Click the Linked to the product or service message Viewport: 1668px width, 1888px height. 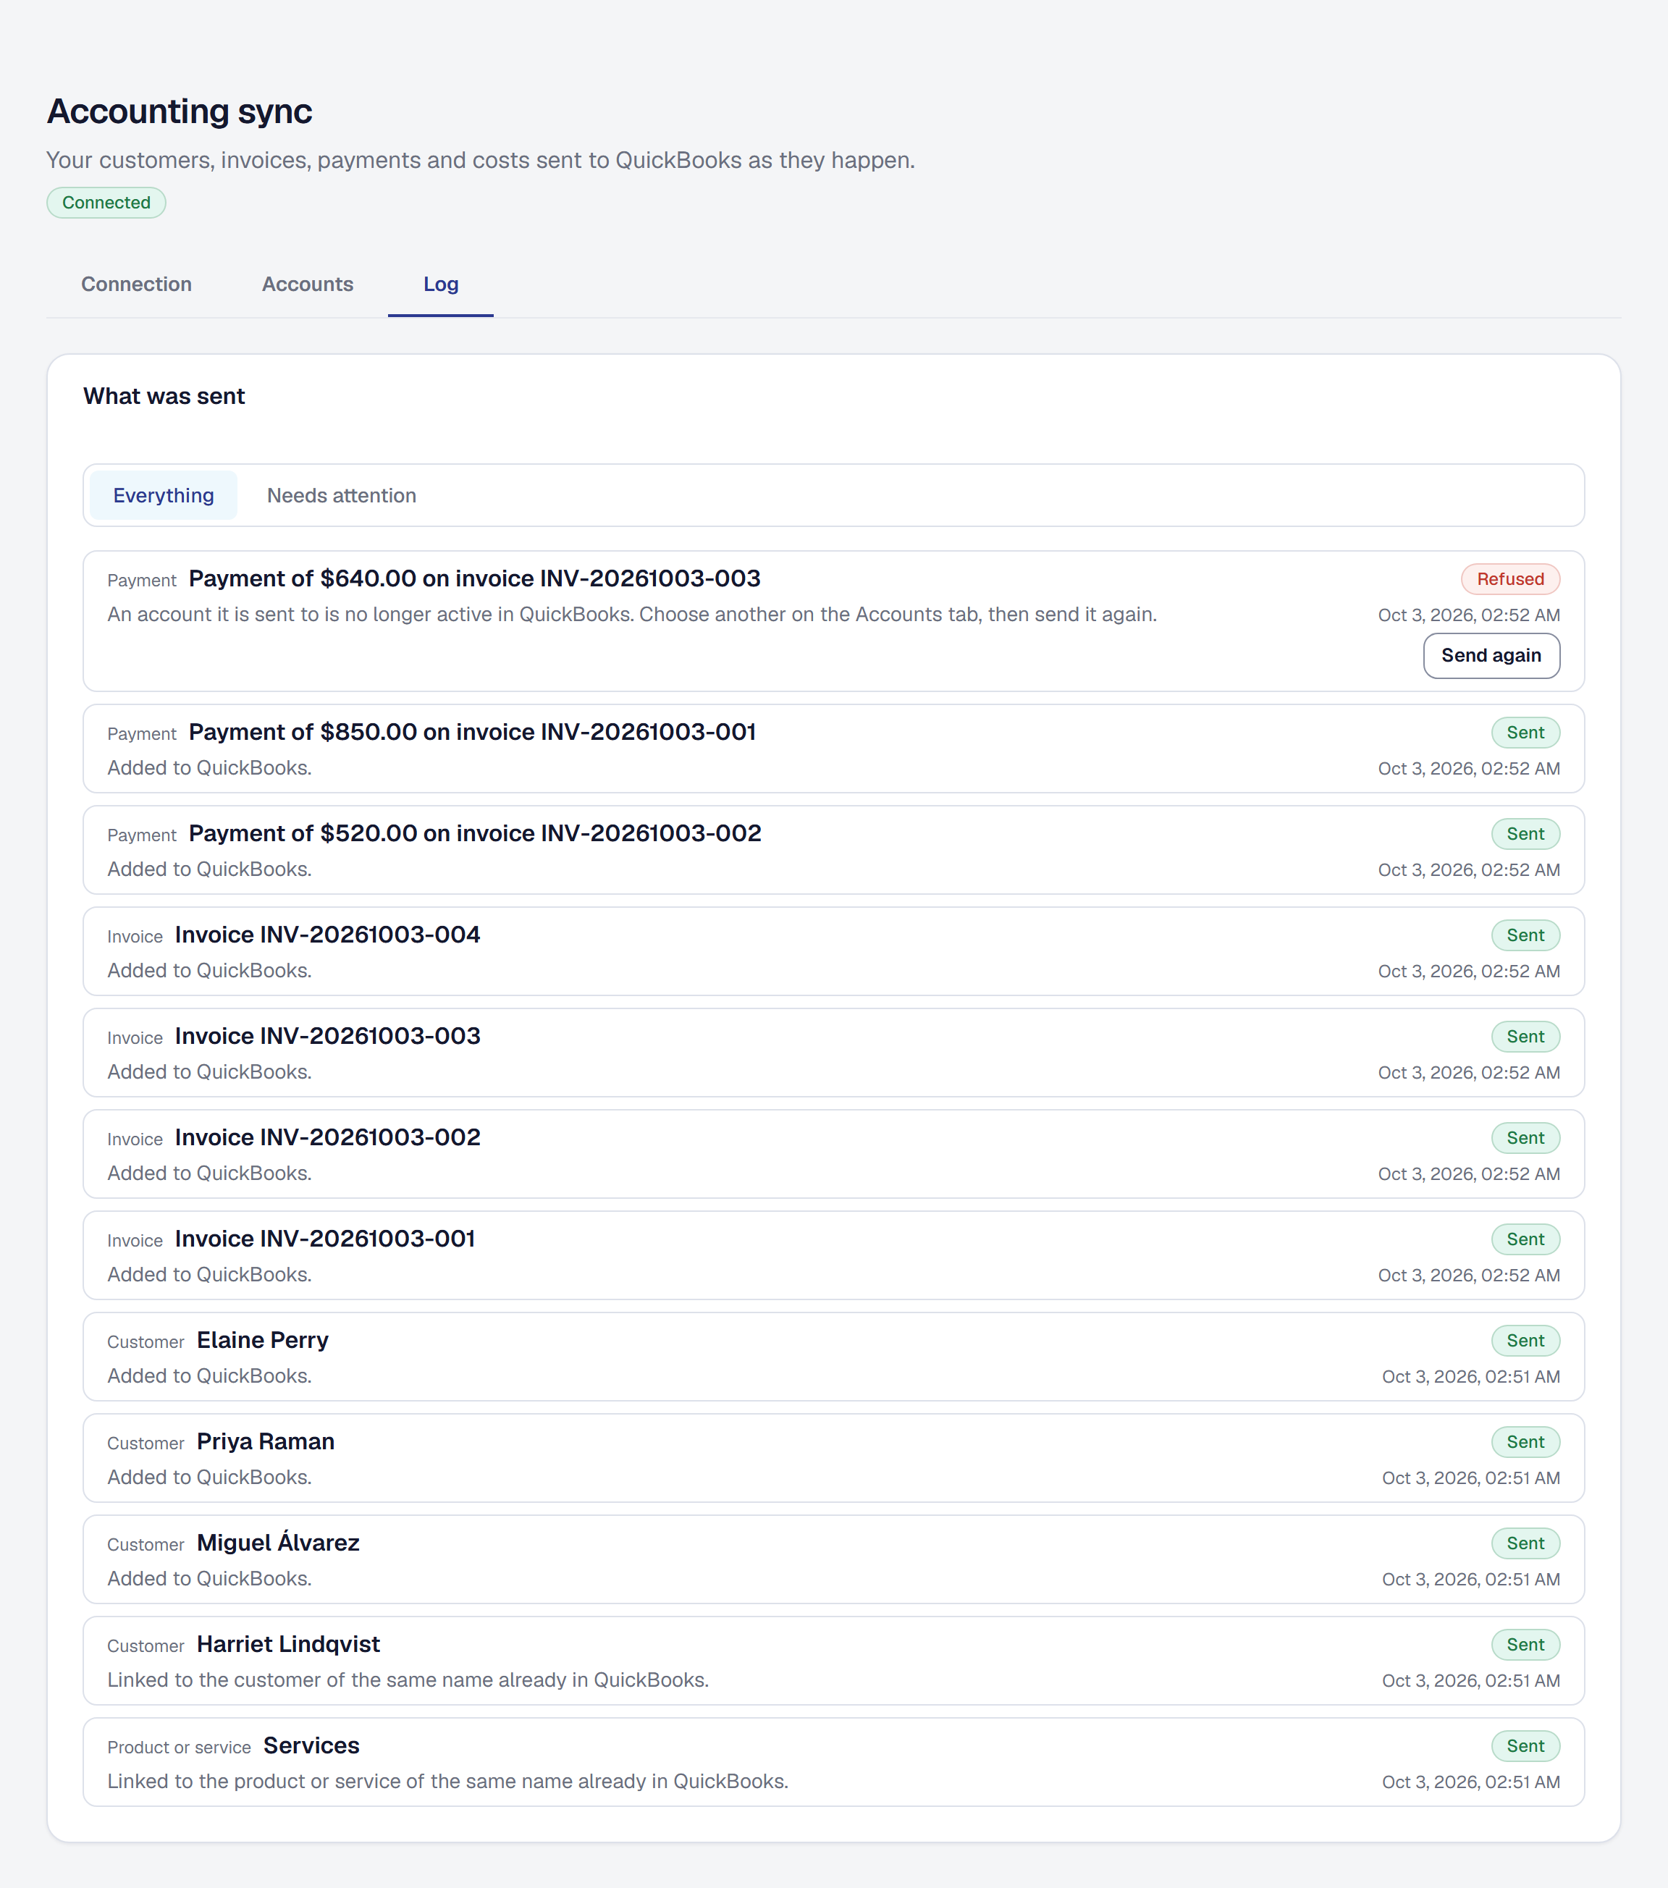[x=448, y=1782]
